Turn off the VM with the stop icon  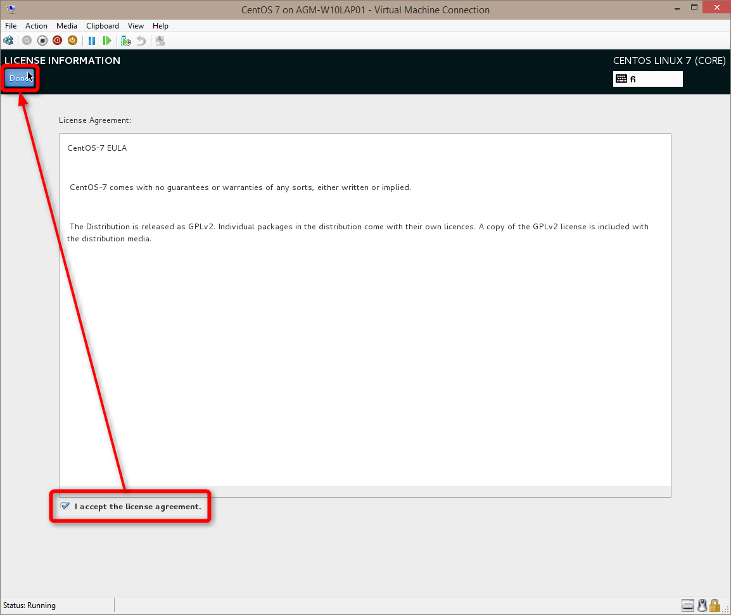tap(42, 41)
